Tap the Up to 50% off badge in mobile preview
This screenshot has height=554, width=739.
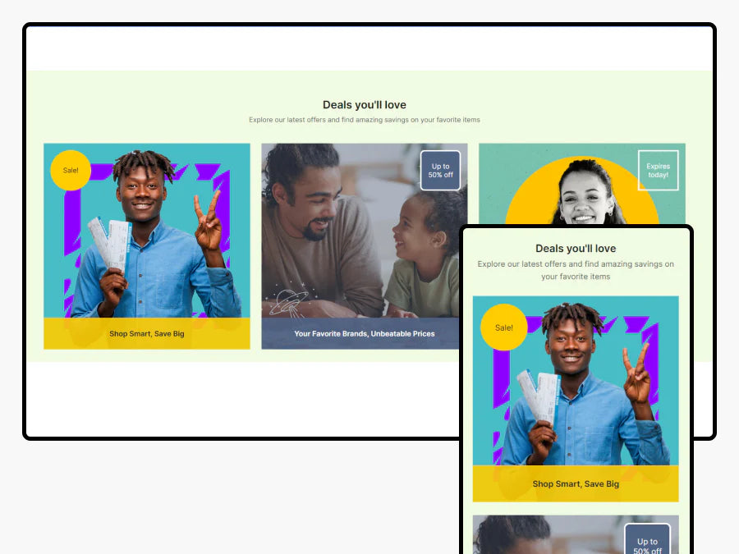647,543
